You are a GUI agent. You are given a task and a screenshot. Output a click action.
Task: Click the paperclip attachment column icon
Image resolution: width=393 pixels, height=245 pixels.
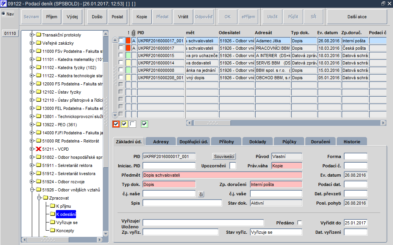134,32
